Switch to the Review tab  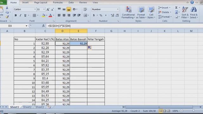click(83, 3)
